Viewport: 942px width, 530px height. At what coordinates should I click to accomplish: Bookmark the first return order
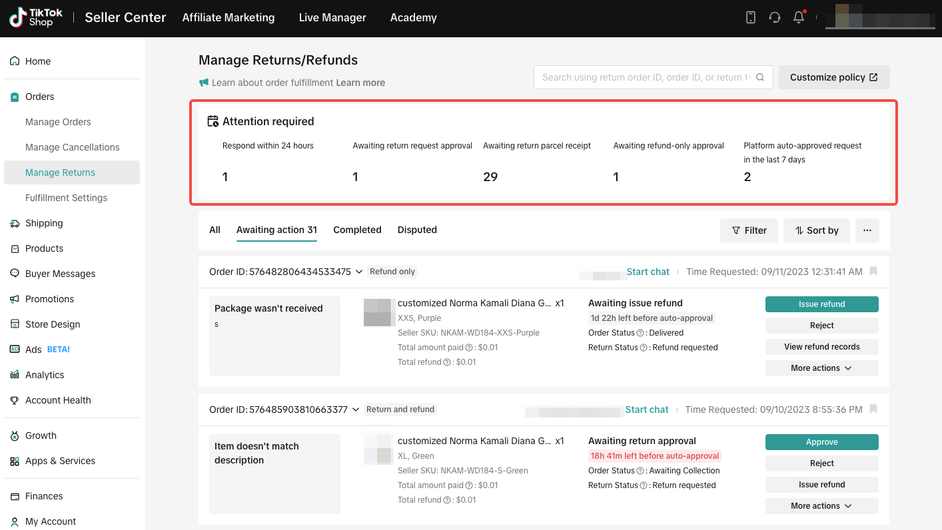(x=873, y=272)
